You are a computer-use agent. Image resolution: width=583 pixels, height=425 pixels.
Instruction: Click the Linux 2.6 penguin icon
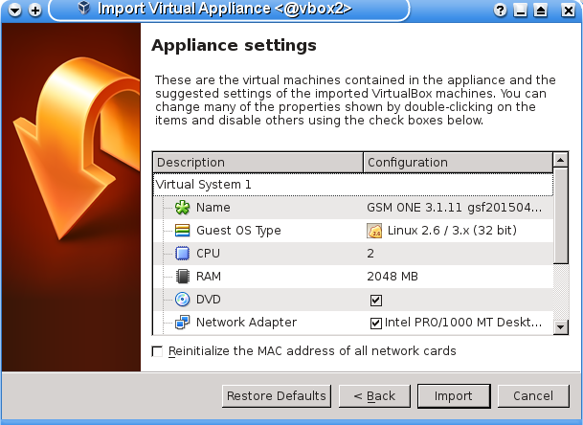point(374,230)
